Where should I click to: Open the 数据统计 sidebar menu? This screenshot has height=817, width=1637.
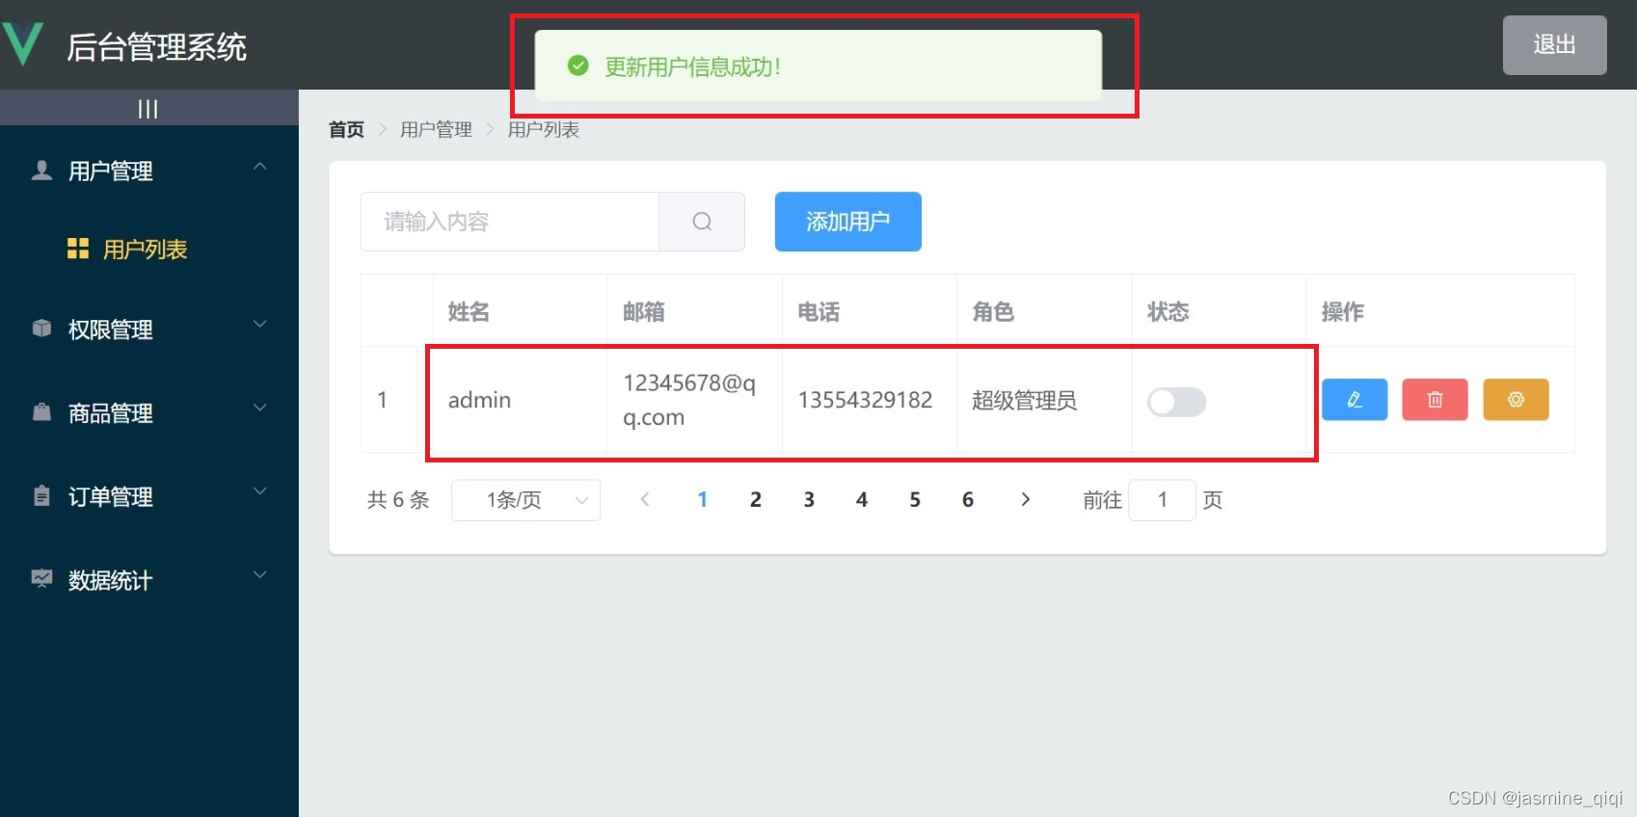click(x=149, y=580)
